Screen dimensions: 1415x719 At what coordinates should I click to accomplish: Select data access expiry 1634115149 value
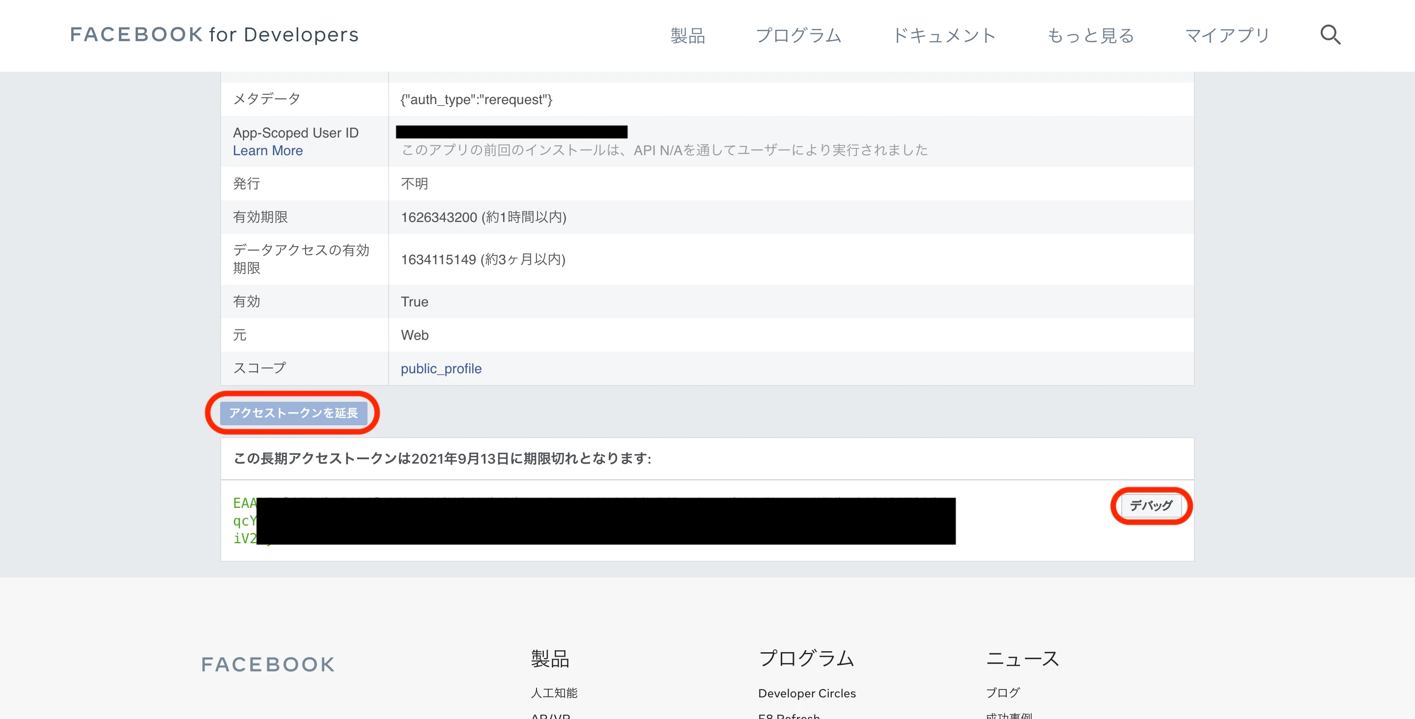pos(438,259)
